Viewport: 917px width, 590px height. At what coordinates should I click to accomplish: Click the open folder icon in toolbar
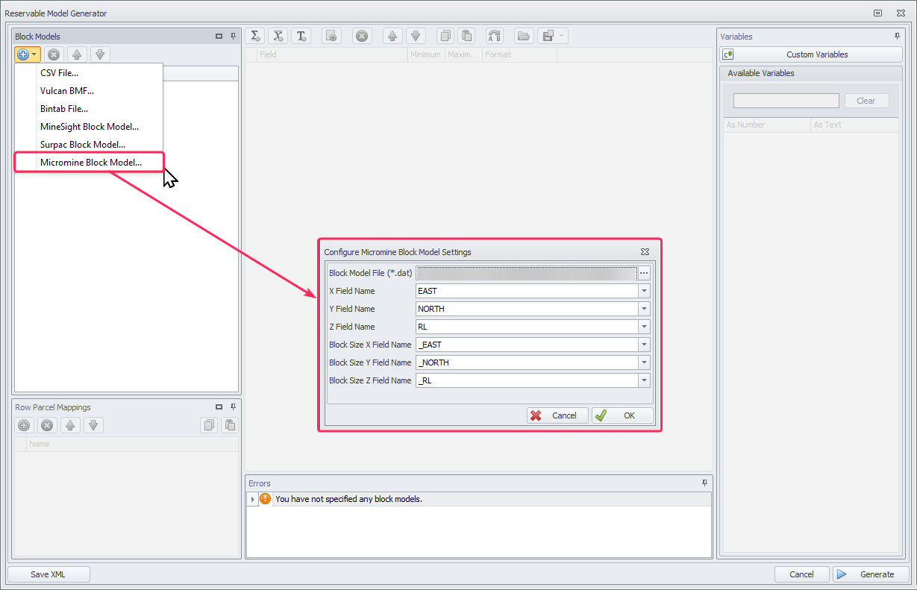[524, 36]
